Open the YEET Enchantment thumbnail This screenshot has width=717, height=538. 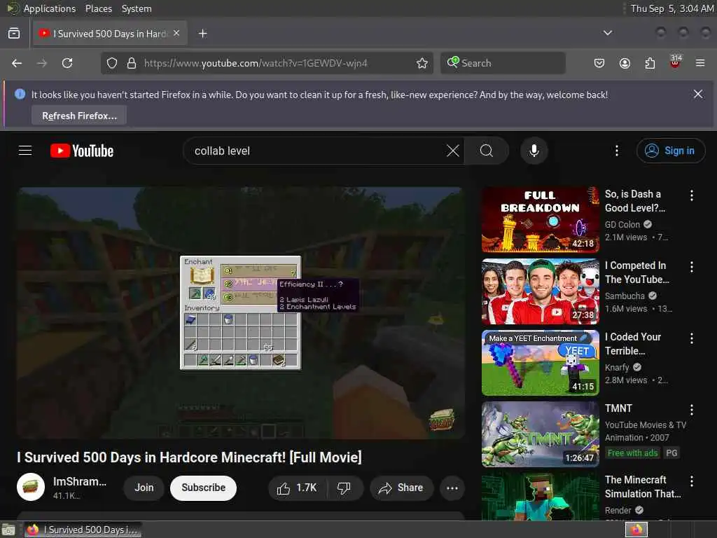pyautogui.click(x=540, y=363)
